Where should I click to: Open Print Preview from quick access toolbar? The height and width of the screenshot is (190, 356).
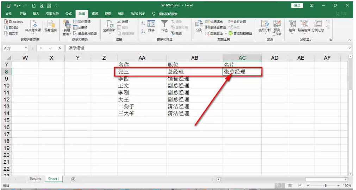point(41,6)
